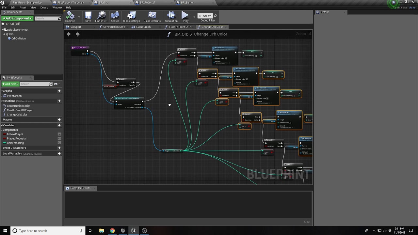Toggle FollowPlayer variable editable eye
This screenshot has height=235, width=418.
pos(59,134)
